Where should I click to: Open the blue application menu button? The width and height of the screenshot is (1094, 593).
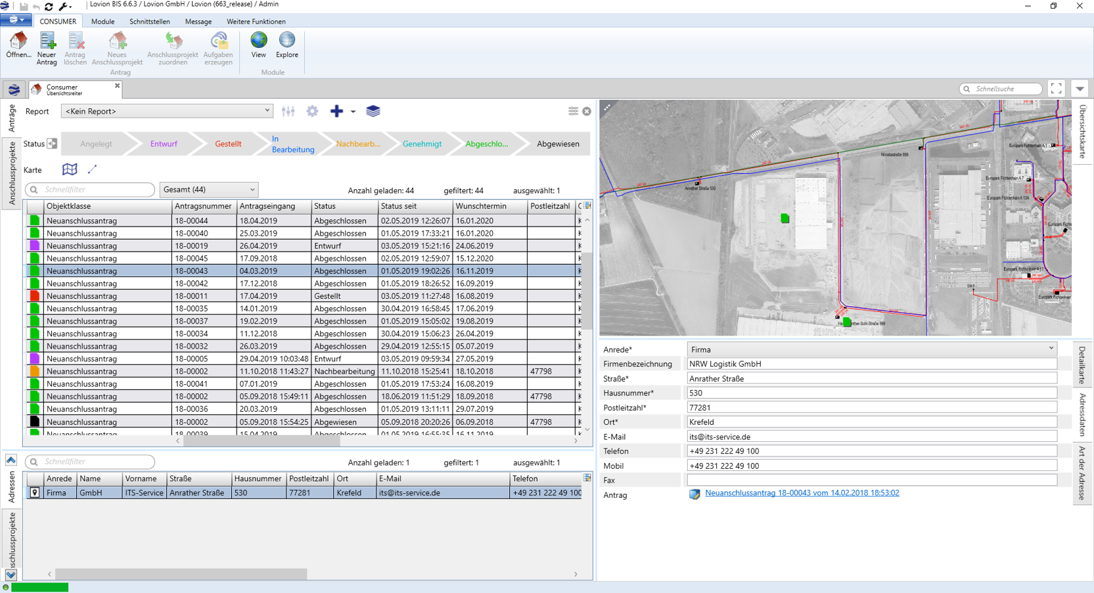pyautogui.click(x=16, y=20)
